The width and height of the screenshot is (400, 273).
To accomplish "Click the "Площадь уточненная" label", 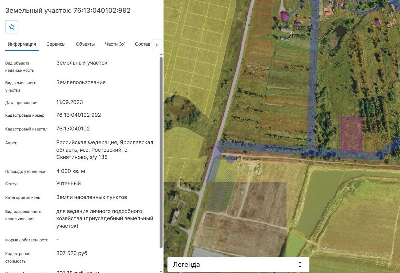I will pyautogui.click(x=26, y=172).
